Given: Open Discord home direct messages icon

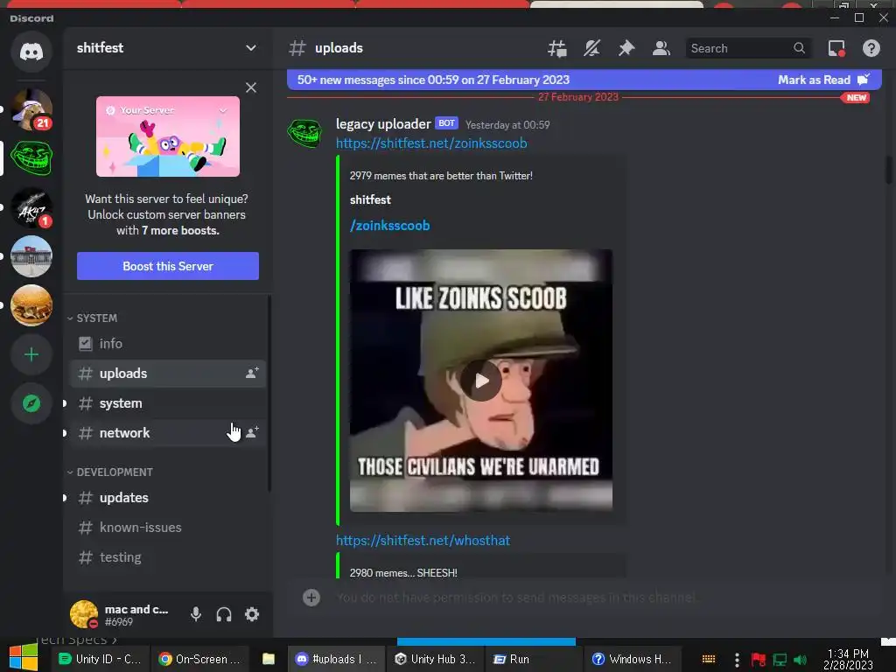Looking at the screenshot, I should click(x=31, y=52).
